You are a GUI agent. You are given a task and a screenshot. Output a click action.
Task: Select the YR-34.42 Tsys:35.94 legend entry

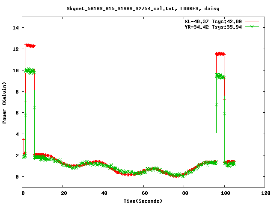coord(213,27)
